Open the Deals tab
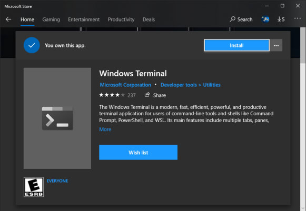 149,19
